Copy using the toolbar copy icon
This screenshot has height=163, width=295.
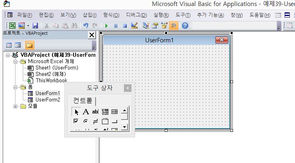click(56, 26)
